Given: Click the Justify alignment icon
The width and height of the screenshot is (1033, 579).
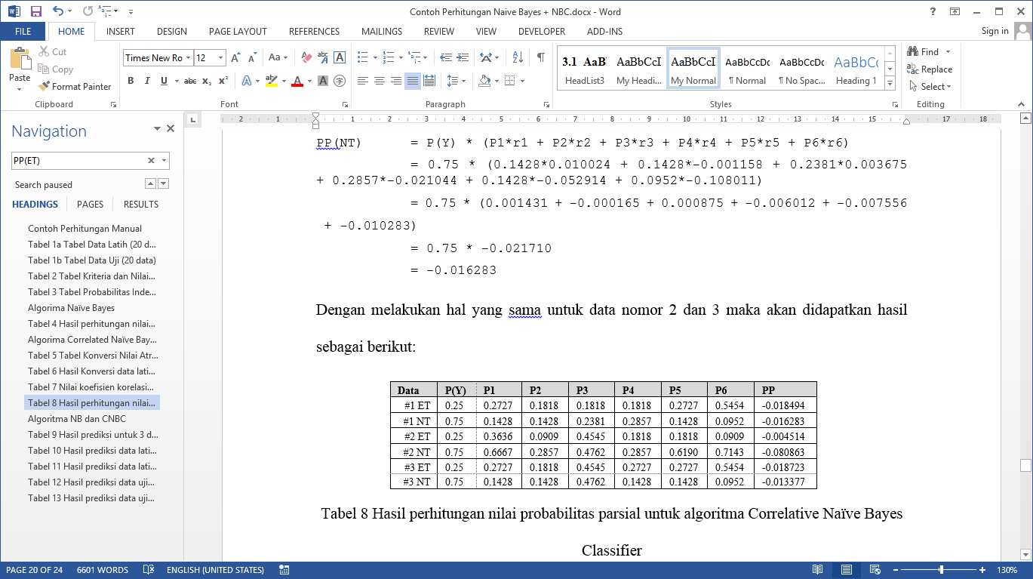Looking at the screenshot, I should point(412,81).
